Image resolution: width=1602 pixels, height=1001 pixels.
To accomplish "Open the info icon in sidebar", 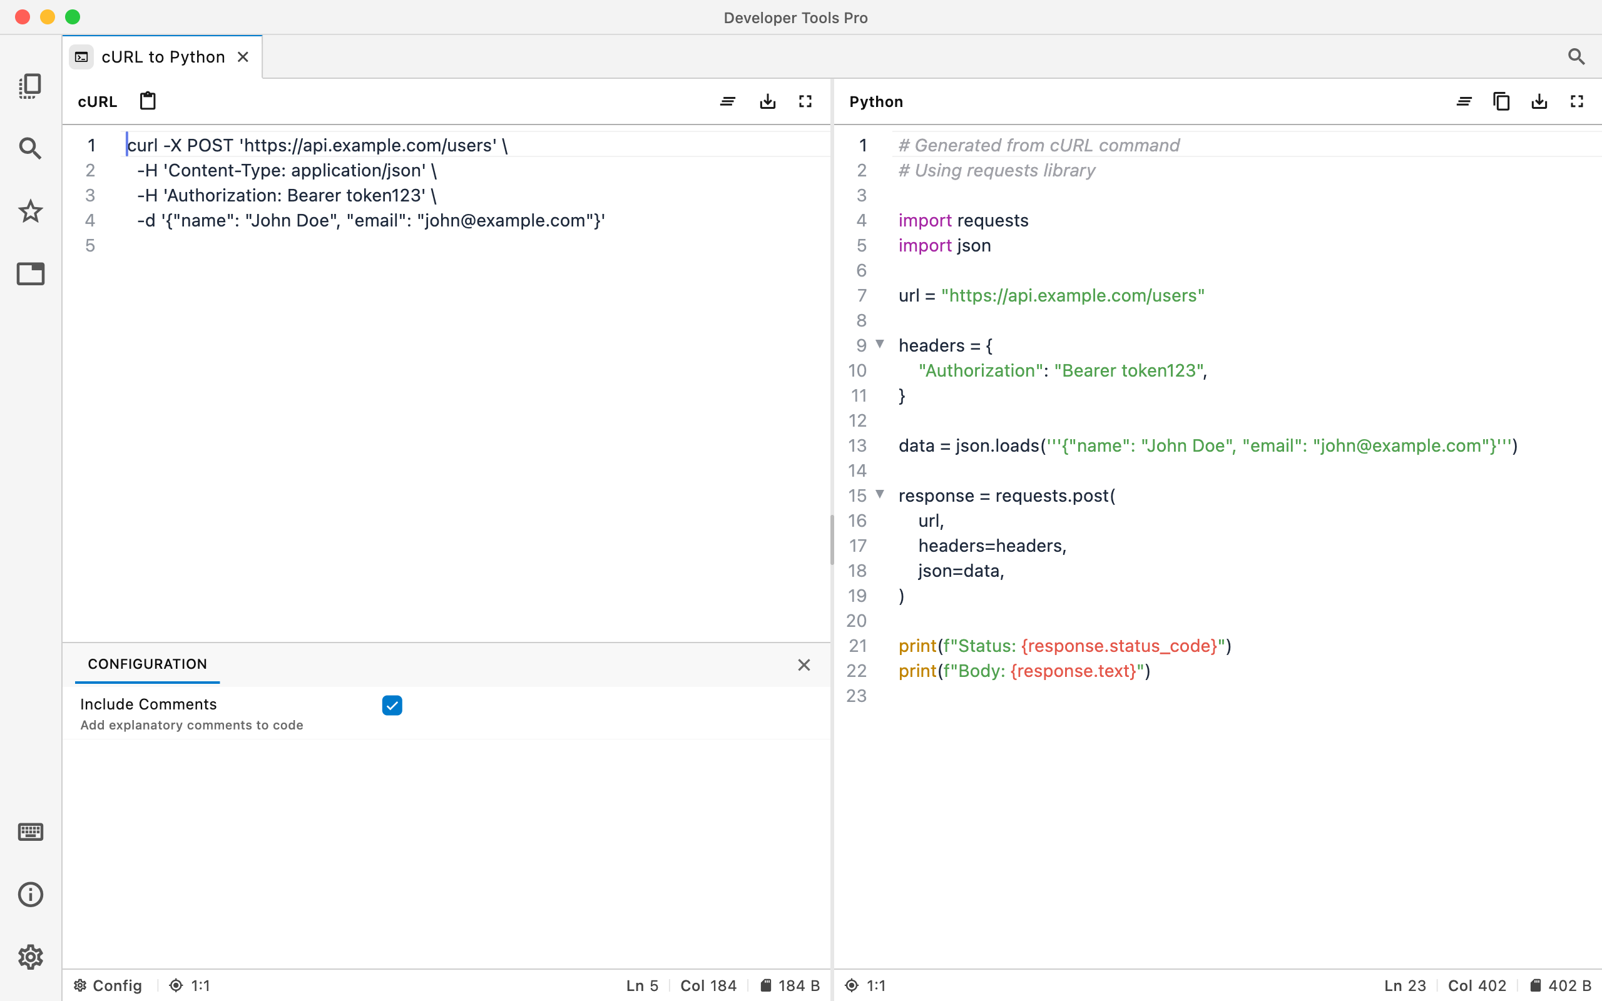I will click(x=31, y=895).
